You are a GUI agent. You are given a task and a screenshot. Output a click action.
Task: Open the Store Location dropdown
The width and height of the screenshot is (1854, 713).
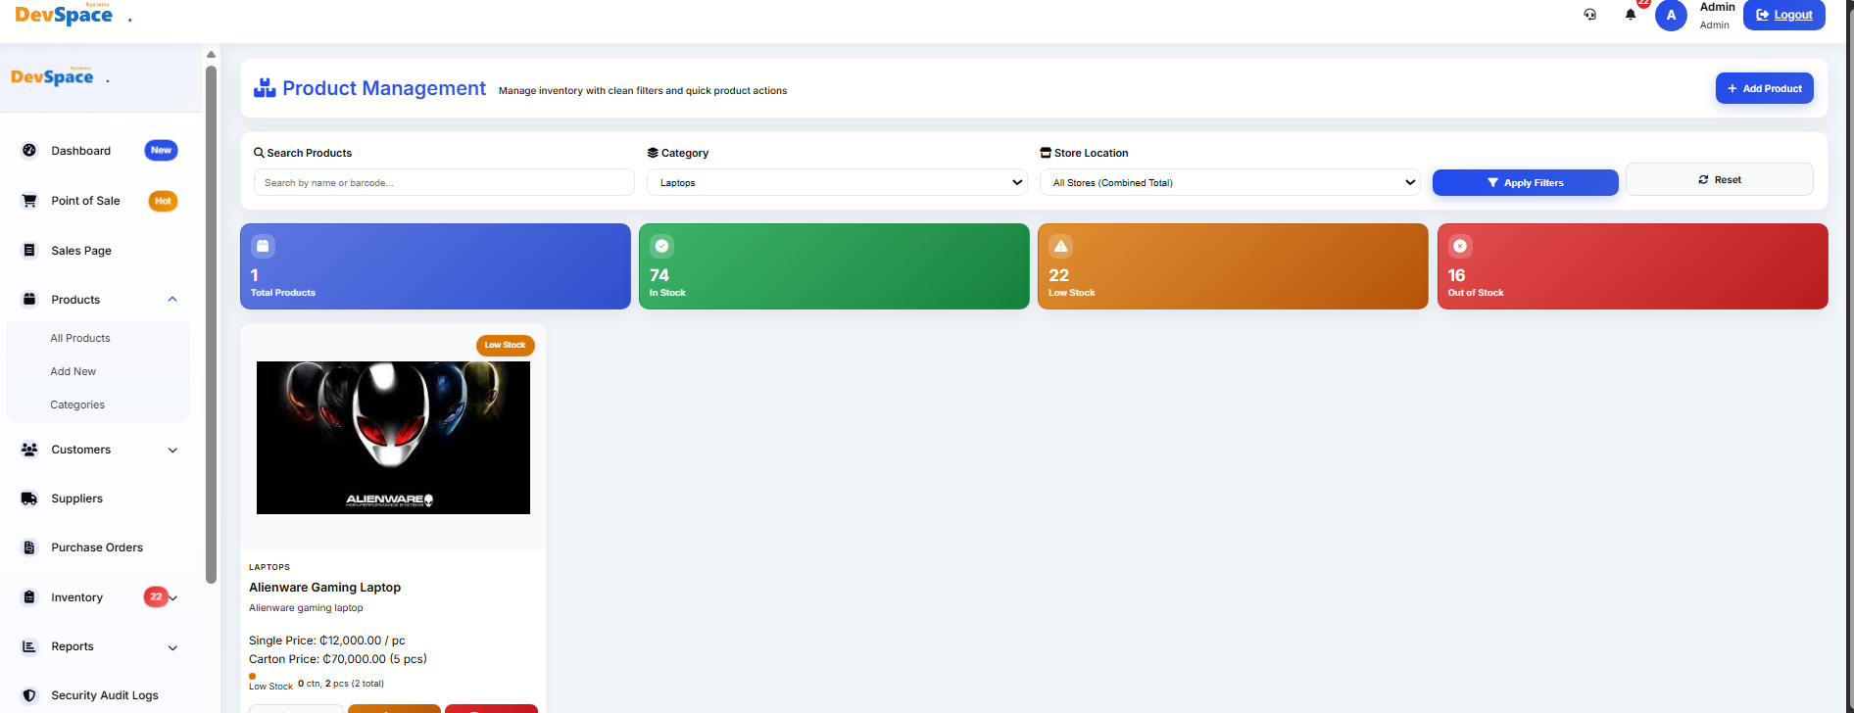click(1230, 182)
